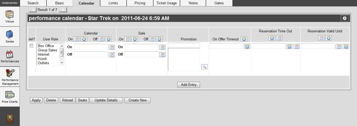Viewport: 357px width, 126px height.
Task: Open the Gates tab
Action: (219, 3)
